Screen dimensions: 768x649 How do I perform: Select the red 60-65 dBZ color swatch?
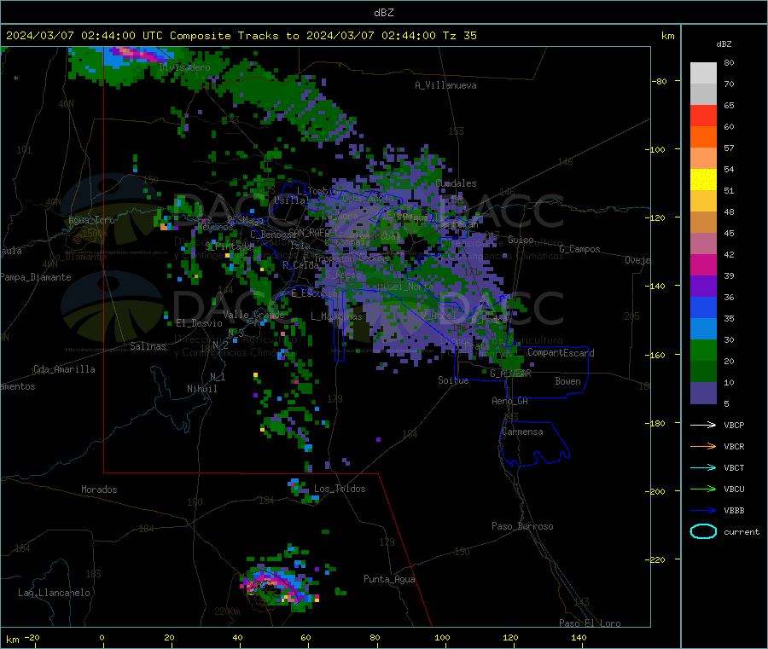tap(703, 115)
